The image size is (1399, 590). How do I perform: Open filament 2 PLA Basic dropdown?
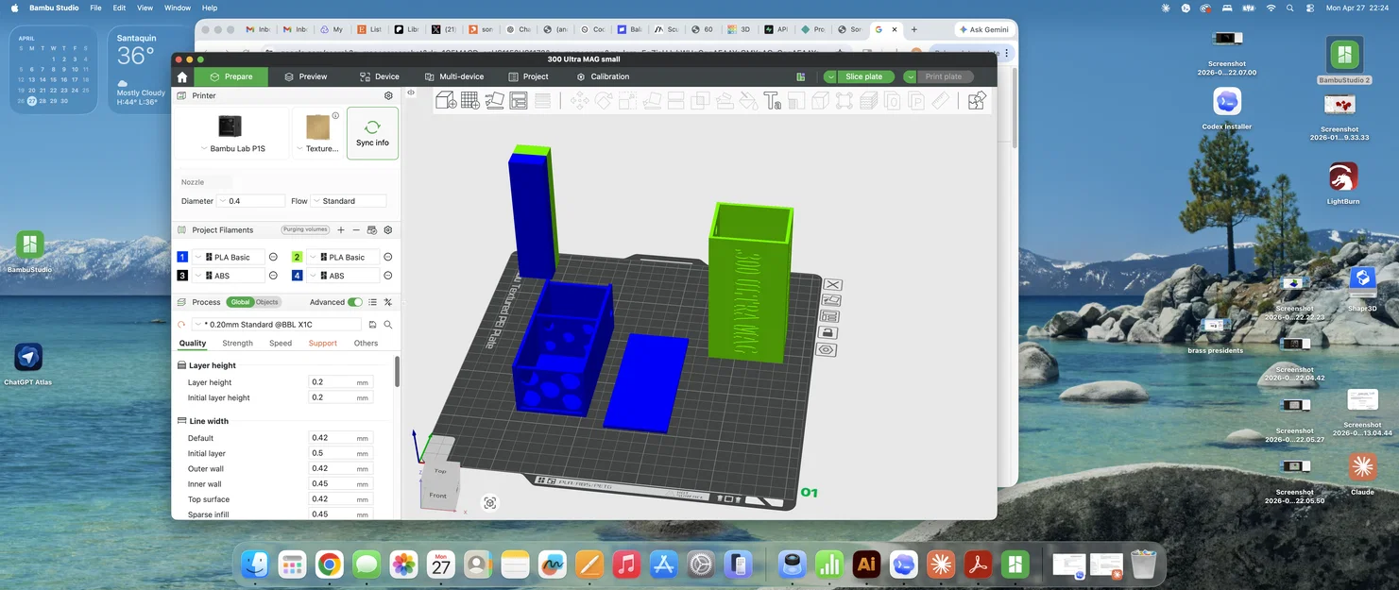tap(343, 257)
